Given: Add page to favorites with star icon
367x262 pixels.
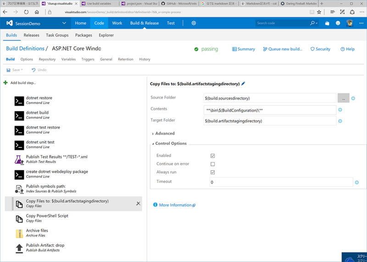Looking at the screenshot, I should (x=319, y=12).
